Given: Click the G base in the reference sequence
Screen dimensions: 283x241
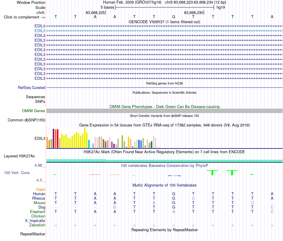Looking at the screenshot, I should tap(174, 17).
